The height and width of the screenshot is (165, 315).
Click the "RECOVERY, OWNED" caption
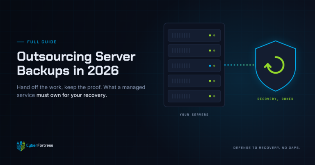click(276, 99)
